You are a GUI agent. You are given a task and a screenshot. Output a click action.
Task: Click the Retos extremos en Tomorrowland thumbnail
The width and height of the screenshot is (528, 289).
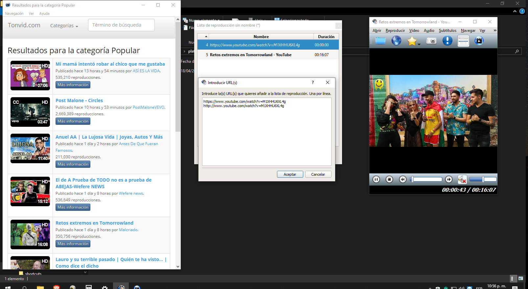(30, 234)
